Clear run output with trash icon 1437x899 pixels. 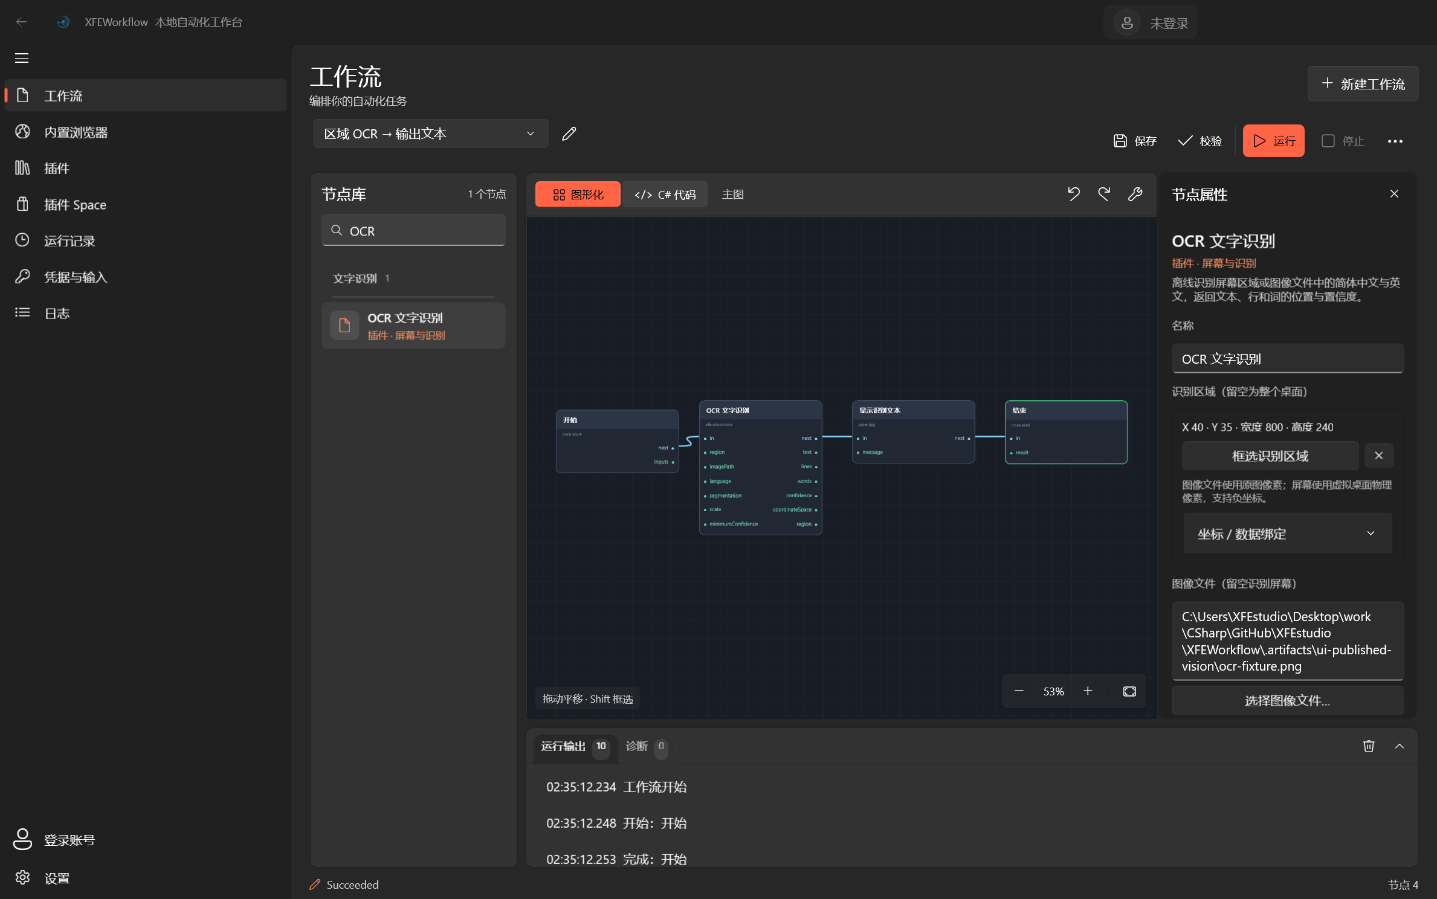coord(1369,746)
